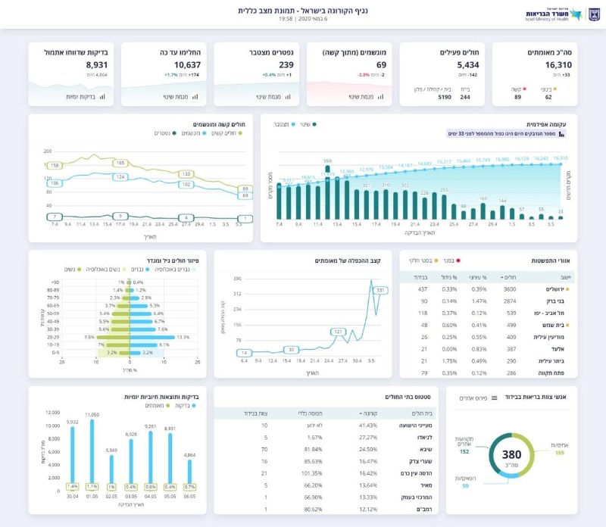The height and width of the screenshot is (527, 606).
Task: Click the 559 peak bar in epidemic curve
Action: point(327,192)
